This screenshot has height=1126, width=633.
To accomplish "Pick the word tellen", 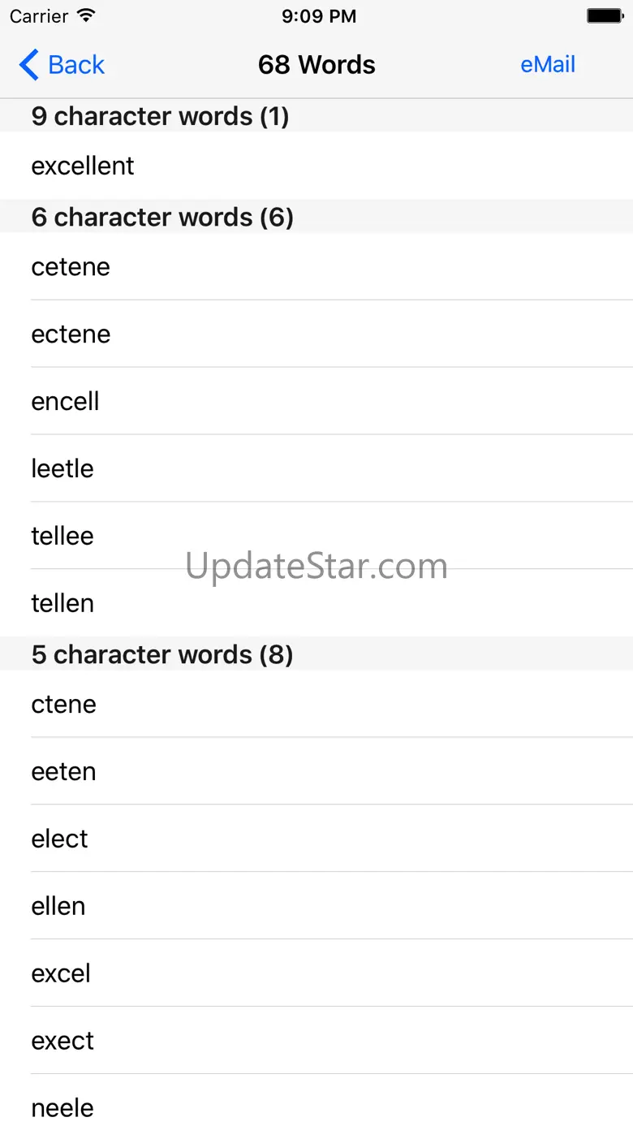I will [x=62, y=604].
